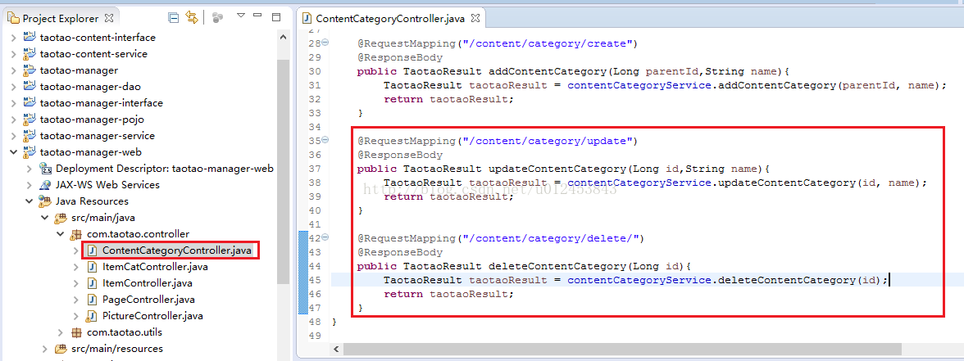Viewport: 964px width, 361px height.
Task: Click the taotao-manager-interface project icon
Action: pos(29,103)
